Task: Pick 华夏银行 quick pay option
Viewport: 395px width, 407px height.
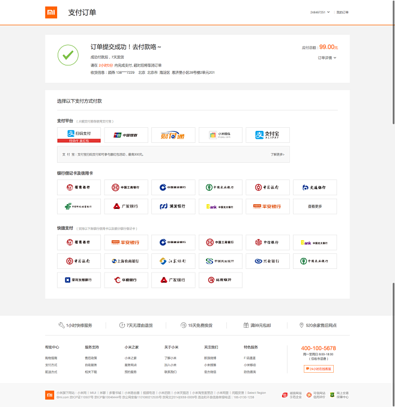Action: (x=126, y=280)
